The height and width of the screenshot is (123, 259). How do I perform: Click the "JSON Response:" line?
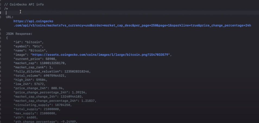pos(19,34)
